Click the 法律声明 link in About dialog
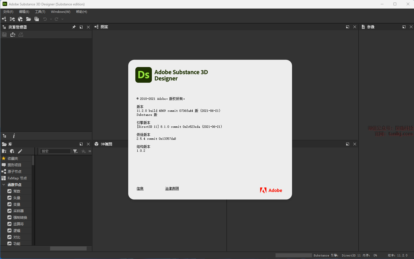Screen dimensions: 414x259 point(172,189)
